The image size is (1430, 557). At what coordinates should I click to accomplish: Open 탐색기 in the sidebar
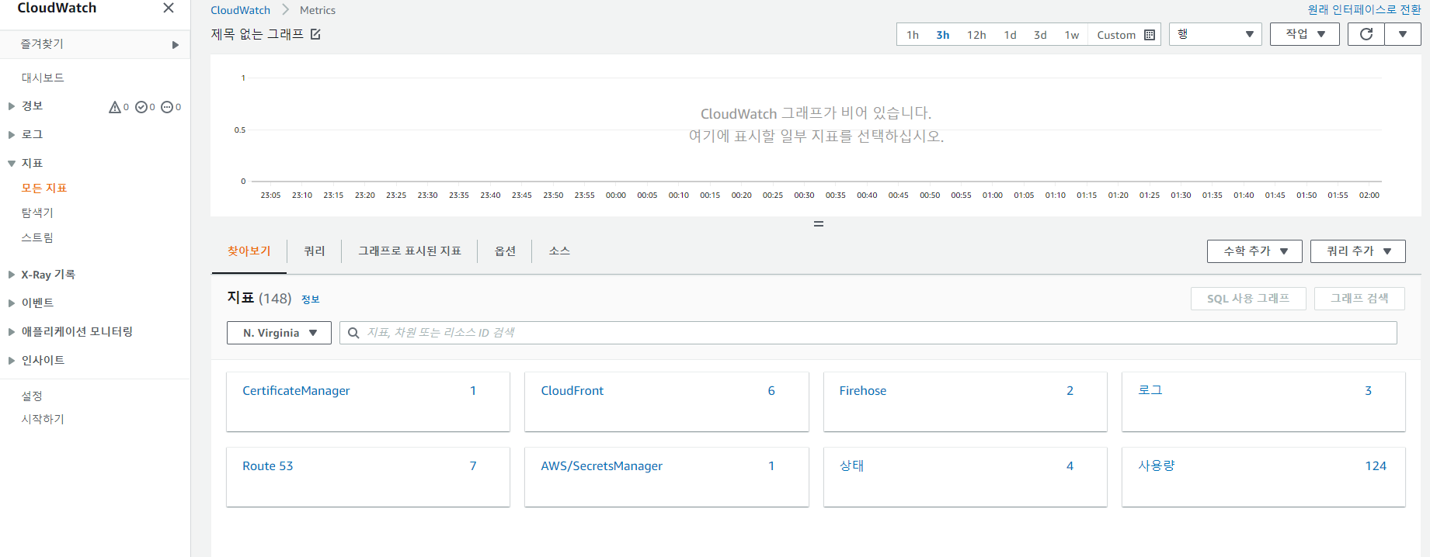[x=37, y=213]
